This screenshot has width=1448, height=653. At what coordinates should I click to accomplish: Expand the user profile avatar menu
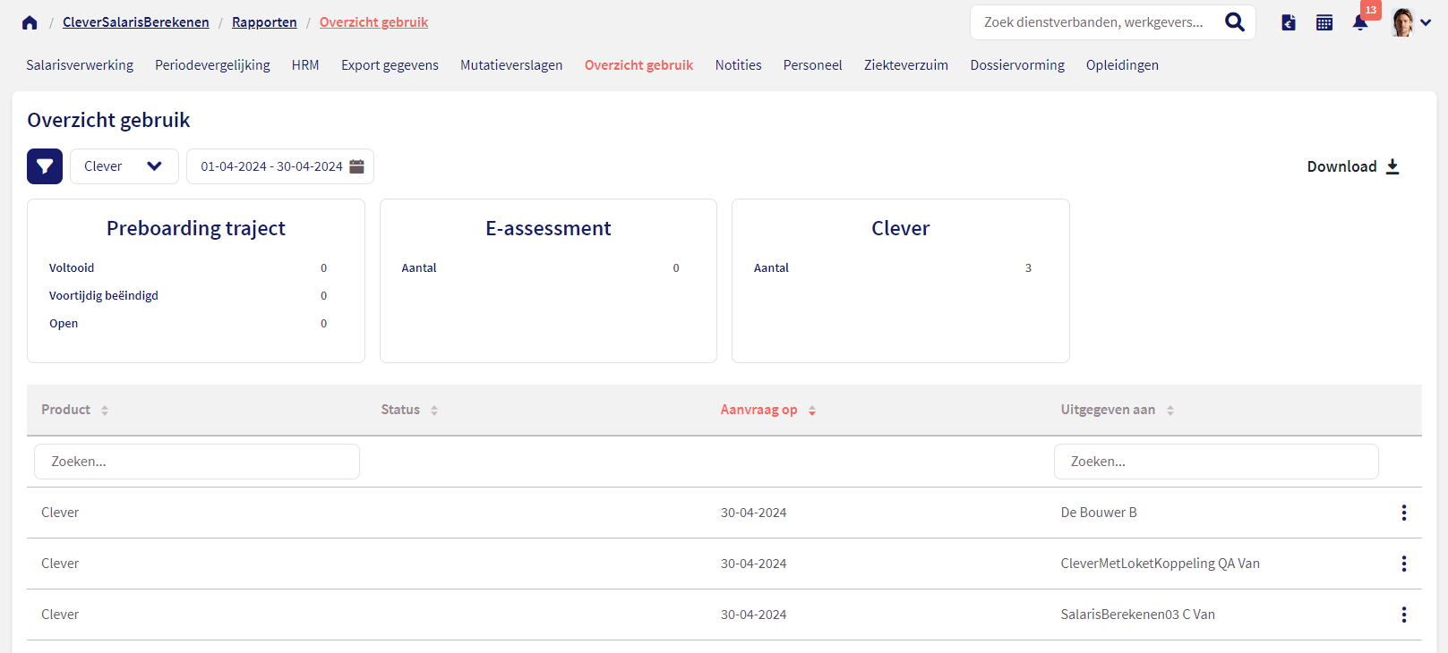1410,22
